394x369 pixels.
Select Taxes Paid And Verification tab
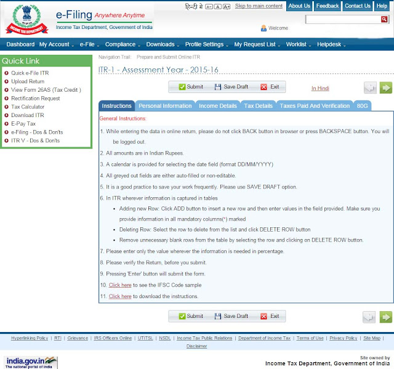(315, 106)
